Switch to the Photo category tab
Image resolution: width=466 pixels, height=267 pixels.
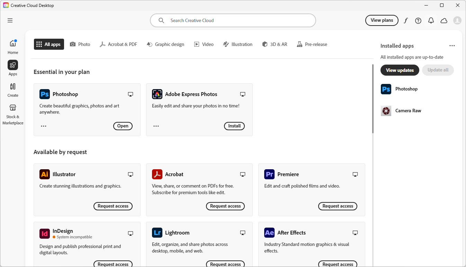point(80,44)
